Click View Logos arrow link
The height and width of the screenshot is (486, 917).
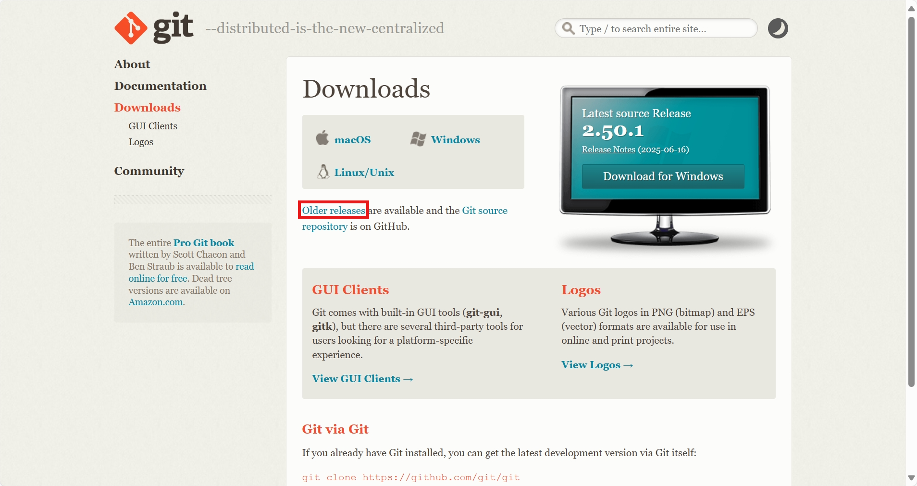tap(597, 365)
